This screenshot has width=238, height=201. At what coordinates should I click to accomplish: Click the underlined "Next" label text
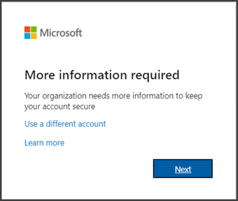click(x=183, y=169)
